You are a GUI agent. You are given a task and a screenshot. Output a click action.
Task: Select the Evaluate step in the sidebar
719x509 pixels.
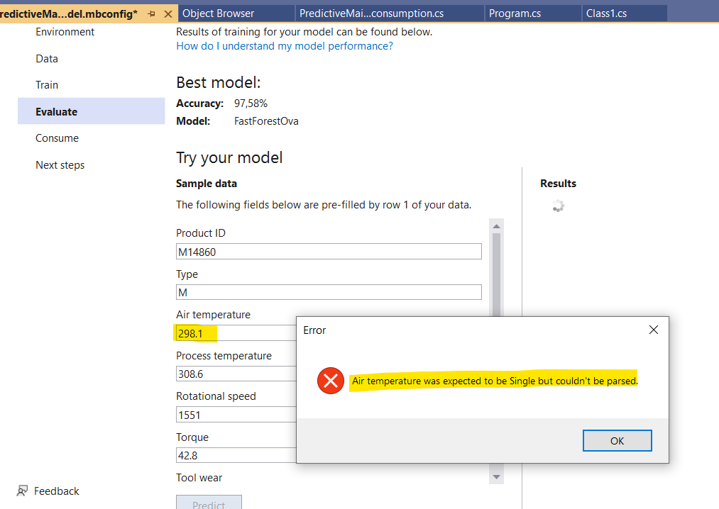click(x=57, y=111)
